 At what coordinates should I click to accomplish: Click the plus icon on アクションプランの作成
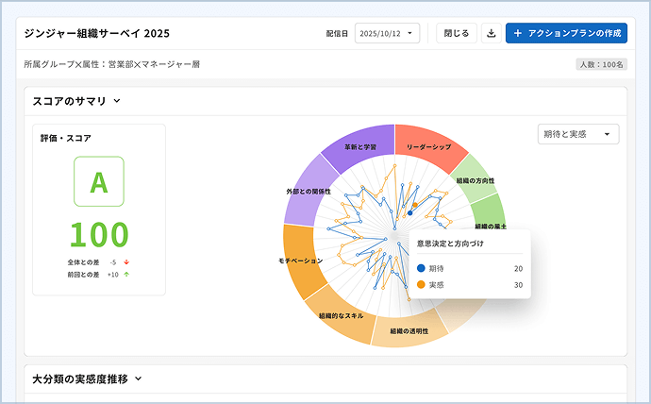[x=517, y=33]
